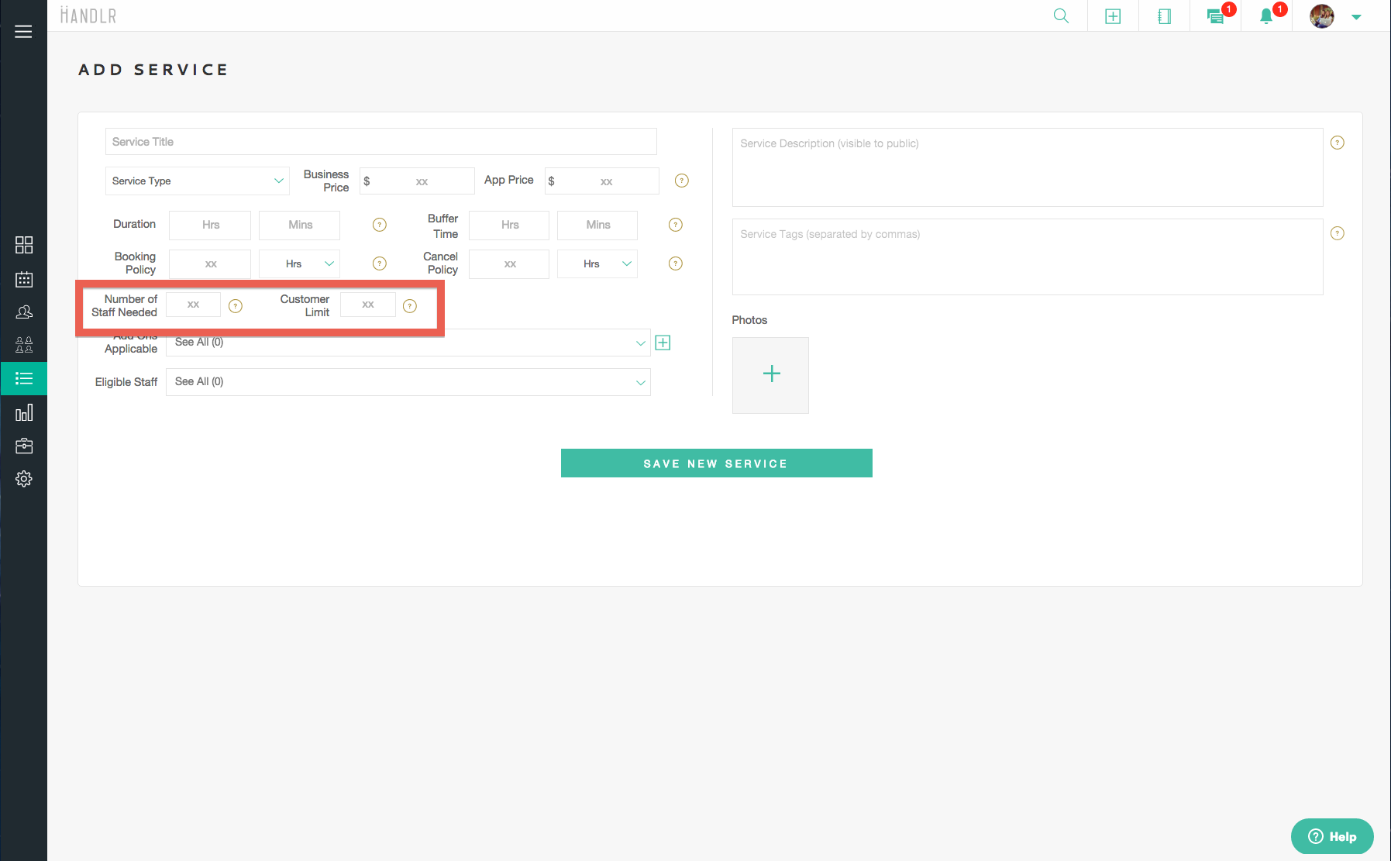Click Save New Service button
The height and width of the screenshot is (861, 1391).
tap(716, 463)
